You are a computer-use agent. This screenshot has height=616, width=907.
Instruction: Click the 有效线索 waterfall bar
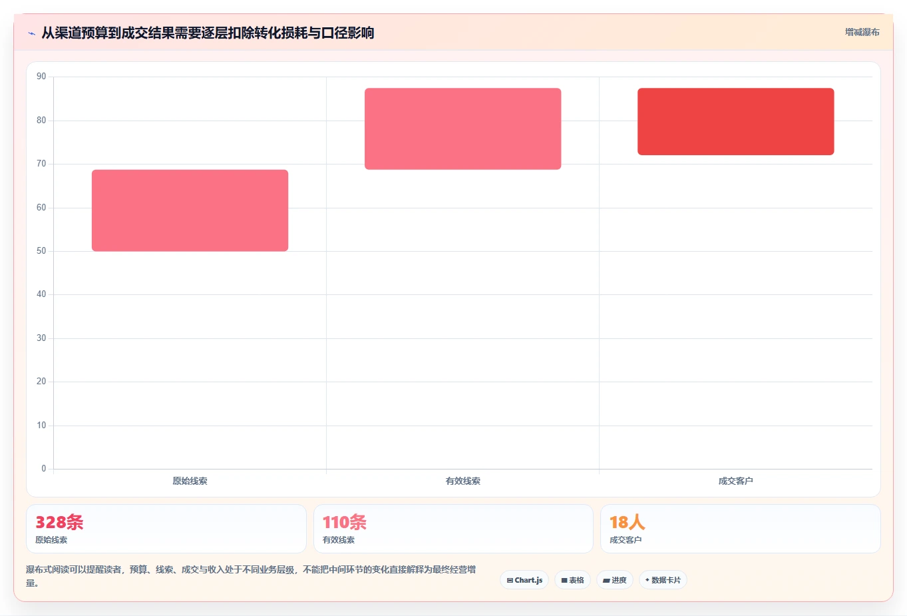463,129
